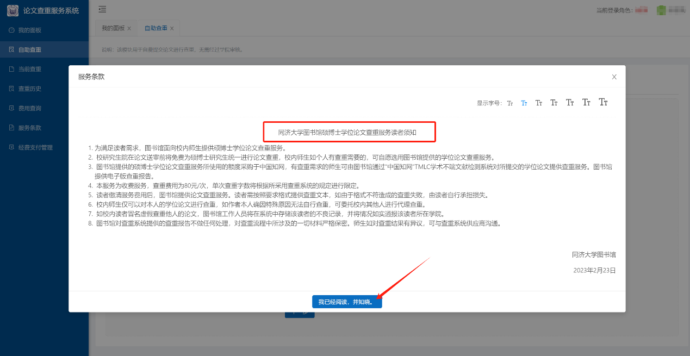
Task: Close the 我的面板 tab
Action: coord(129,28)
